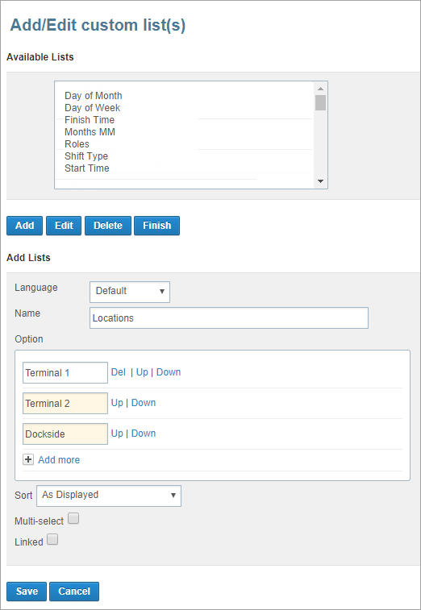The height and width of the screenshot is (610, 421).
Task: Open the Sort dropdown
Action: (x=109, y=496)
